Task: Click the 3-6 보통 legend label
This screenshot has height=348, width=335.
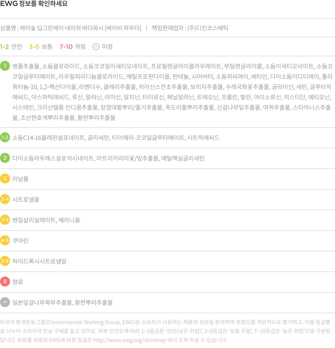Action: 40,47
